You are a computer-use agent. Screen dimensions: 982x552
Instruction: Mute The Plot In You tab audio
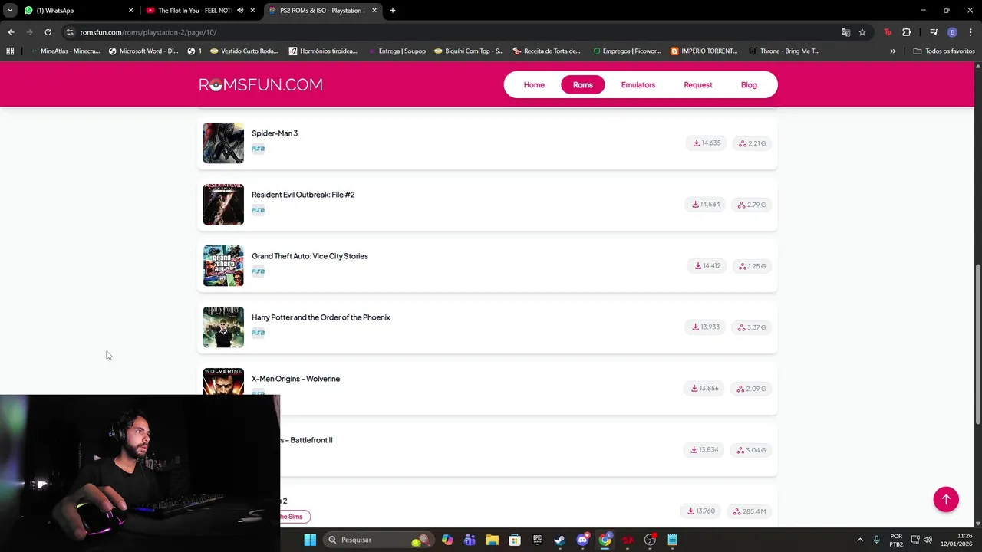(240, 11)
